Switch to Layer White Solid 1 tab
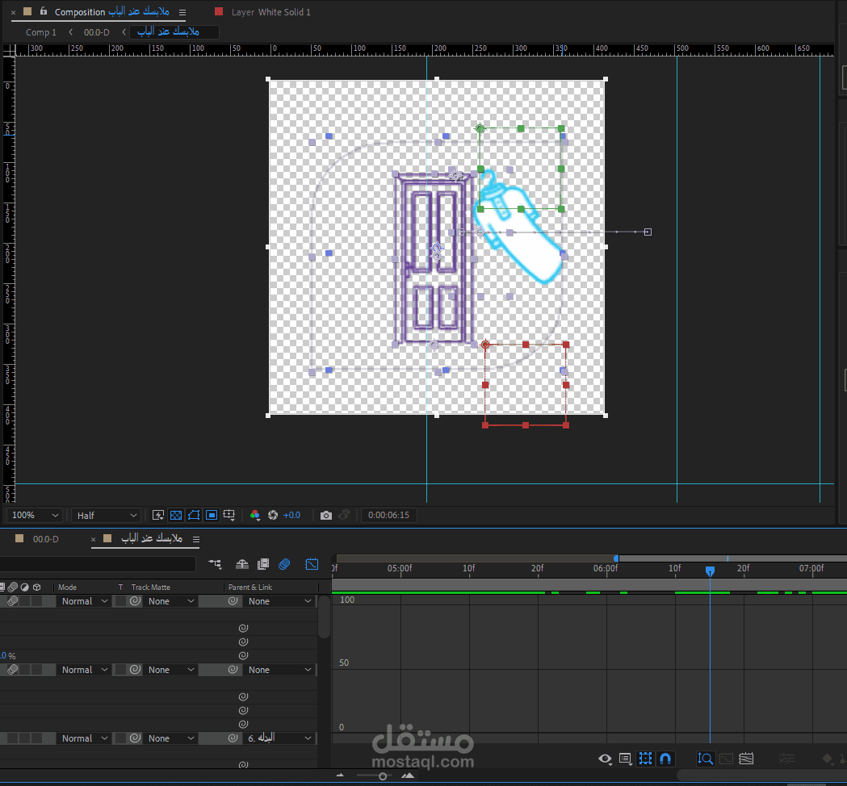Image resolution: width=847 pixels, height=786 pixels. coord(270,12)
